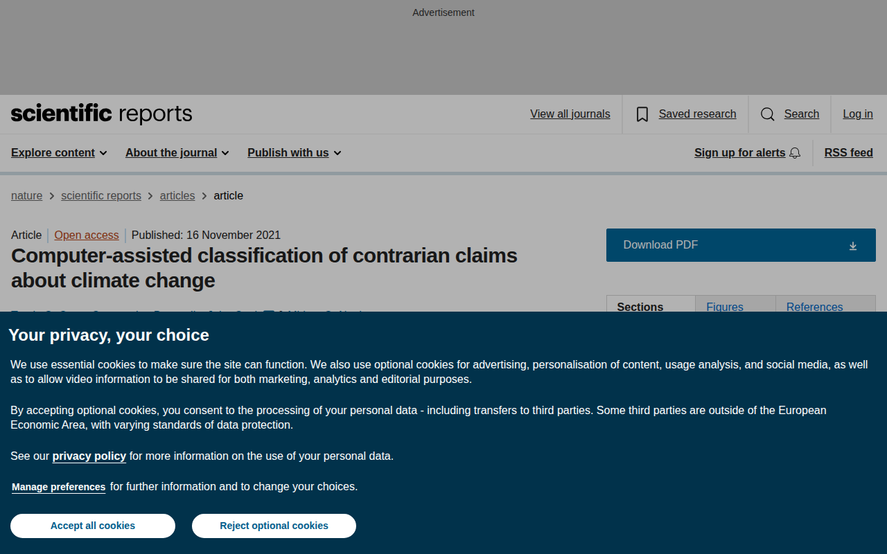887x554 pixels.
Task: Open the RSS feed link
Action: [x=849, y=153]
